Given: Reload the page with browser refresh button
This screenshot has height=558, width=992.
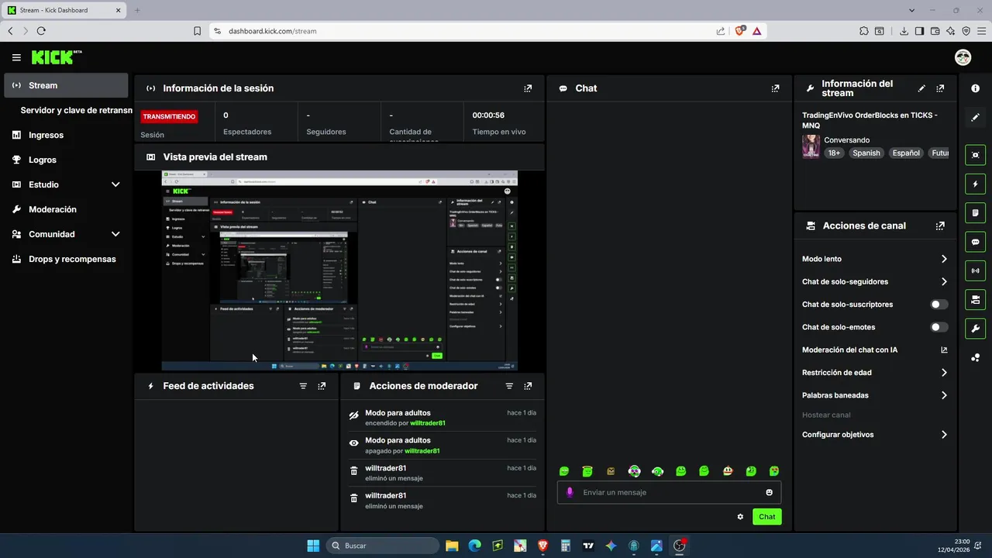Looking at the screenshot, I should tap(41, 31).
